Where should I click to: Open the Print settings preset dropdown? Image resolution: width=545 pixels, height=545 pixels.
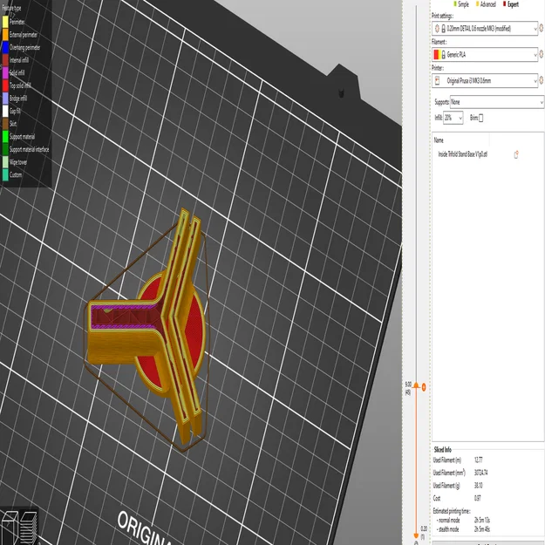tap(485, 29)
